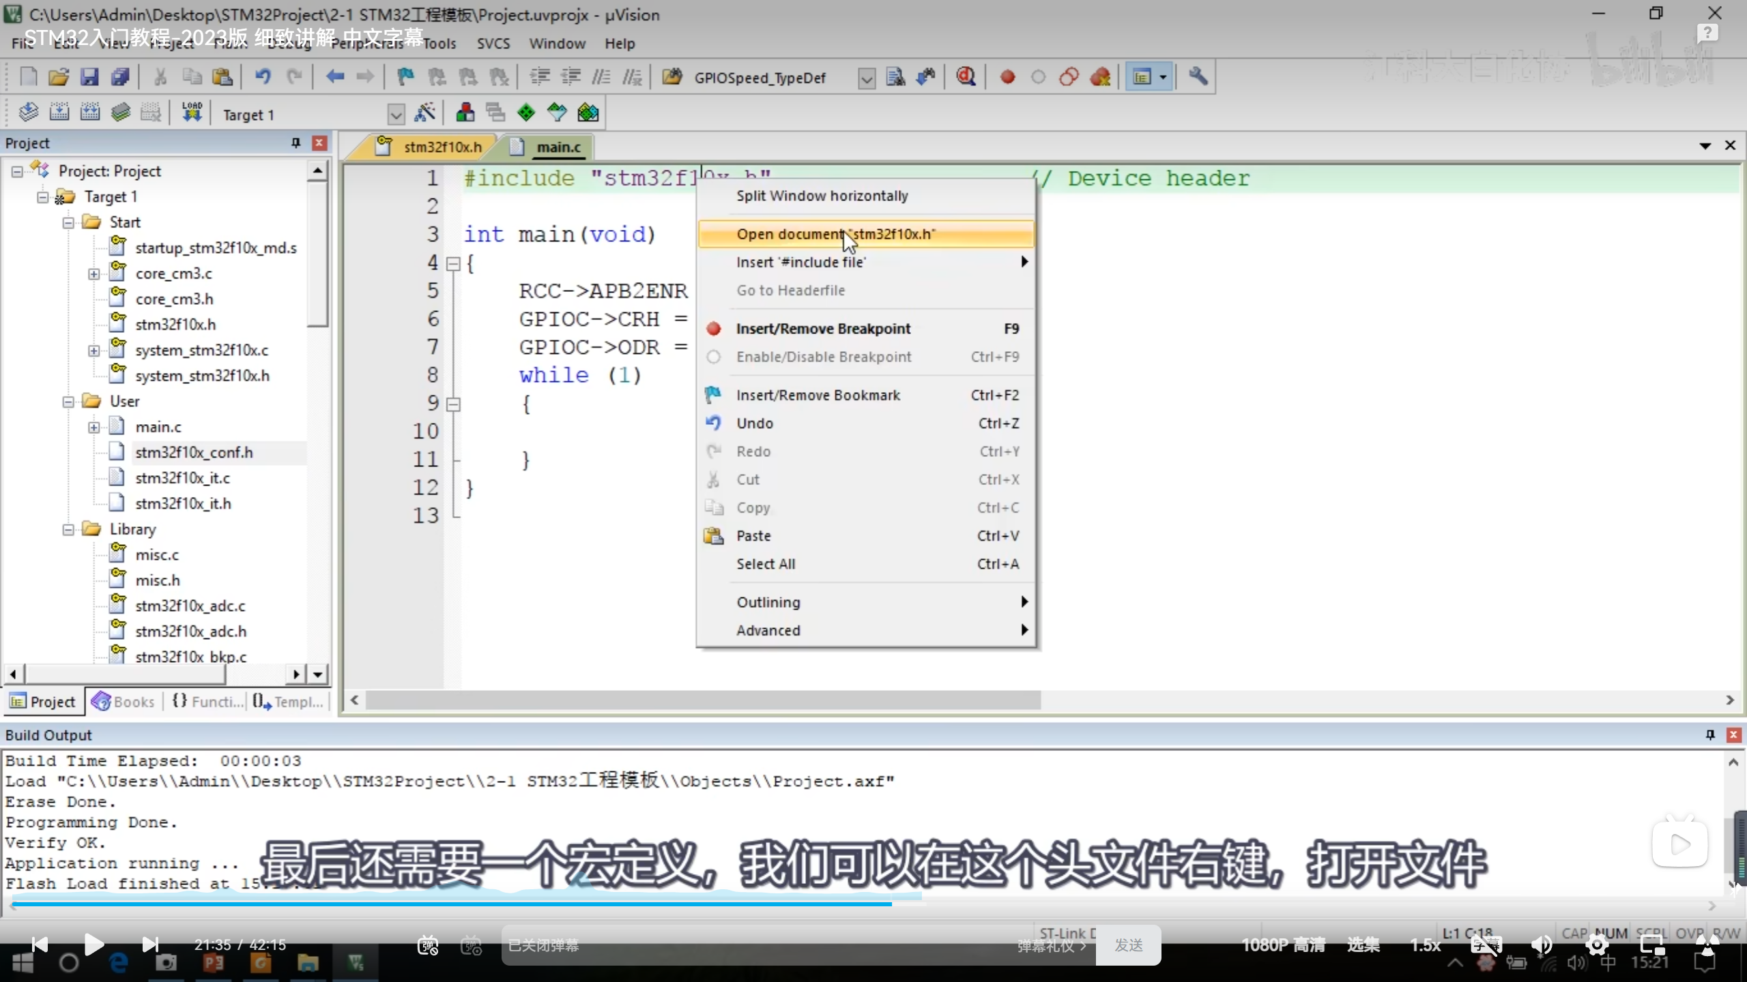This screenshot has width=1747, height=982.
Task: Click the Windows Start button
Action: click(23, 963)
